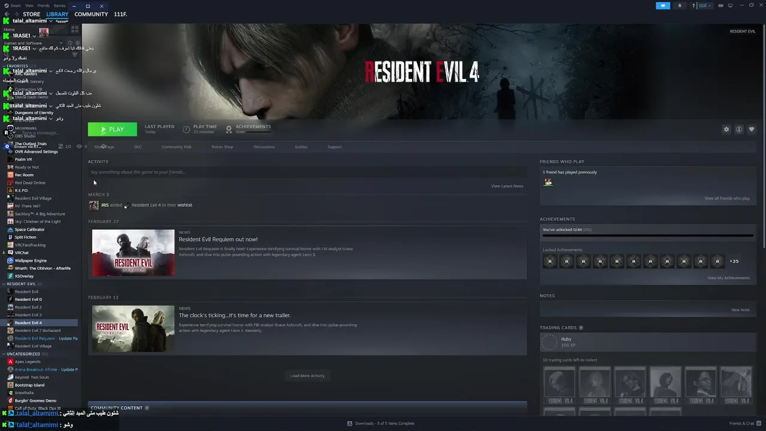Viewport: 766px width, 431px height.
Task: Open Community Content help question icon
Action: pyautogui.click(x=147, y=408)
